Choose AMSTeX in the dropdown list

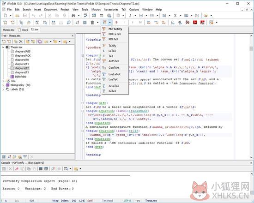point(114,61)
